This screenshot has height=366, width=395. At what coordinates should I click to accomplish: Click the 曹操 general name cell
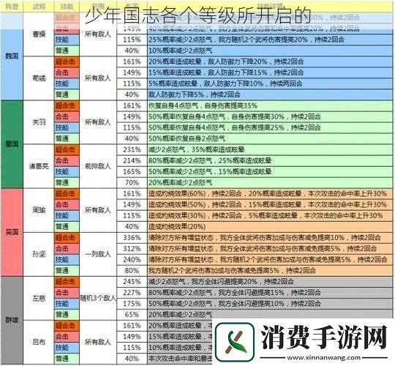point(39,34)
